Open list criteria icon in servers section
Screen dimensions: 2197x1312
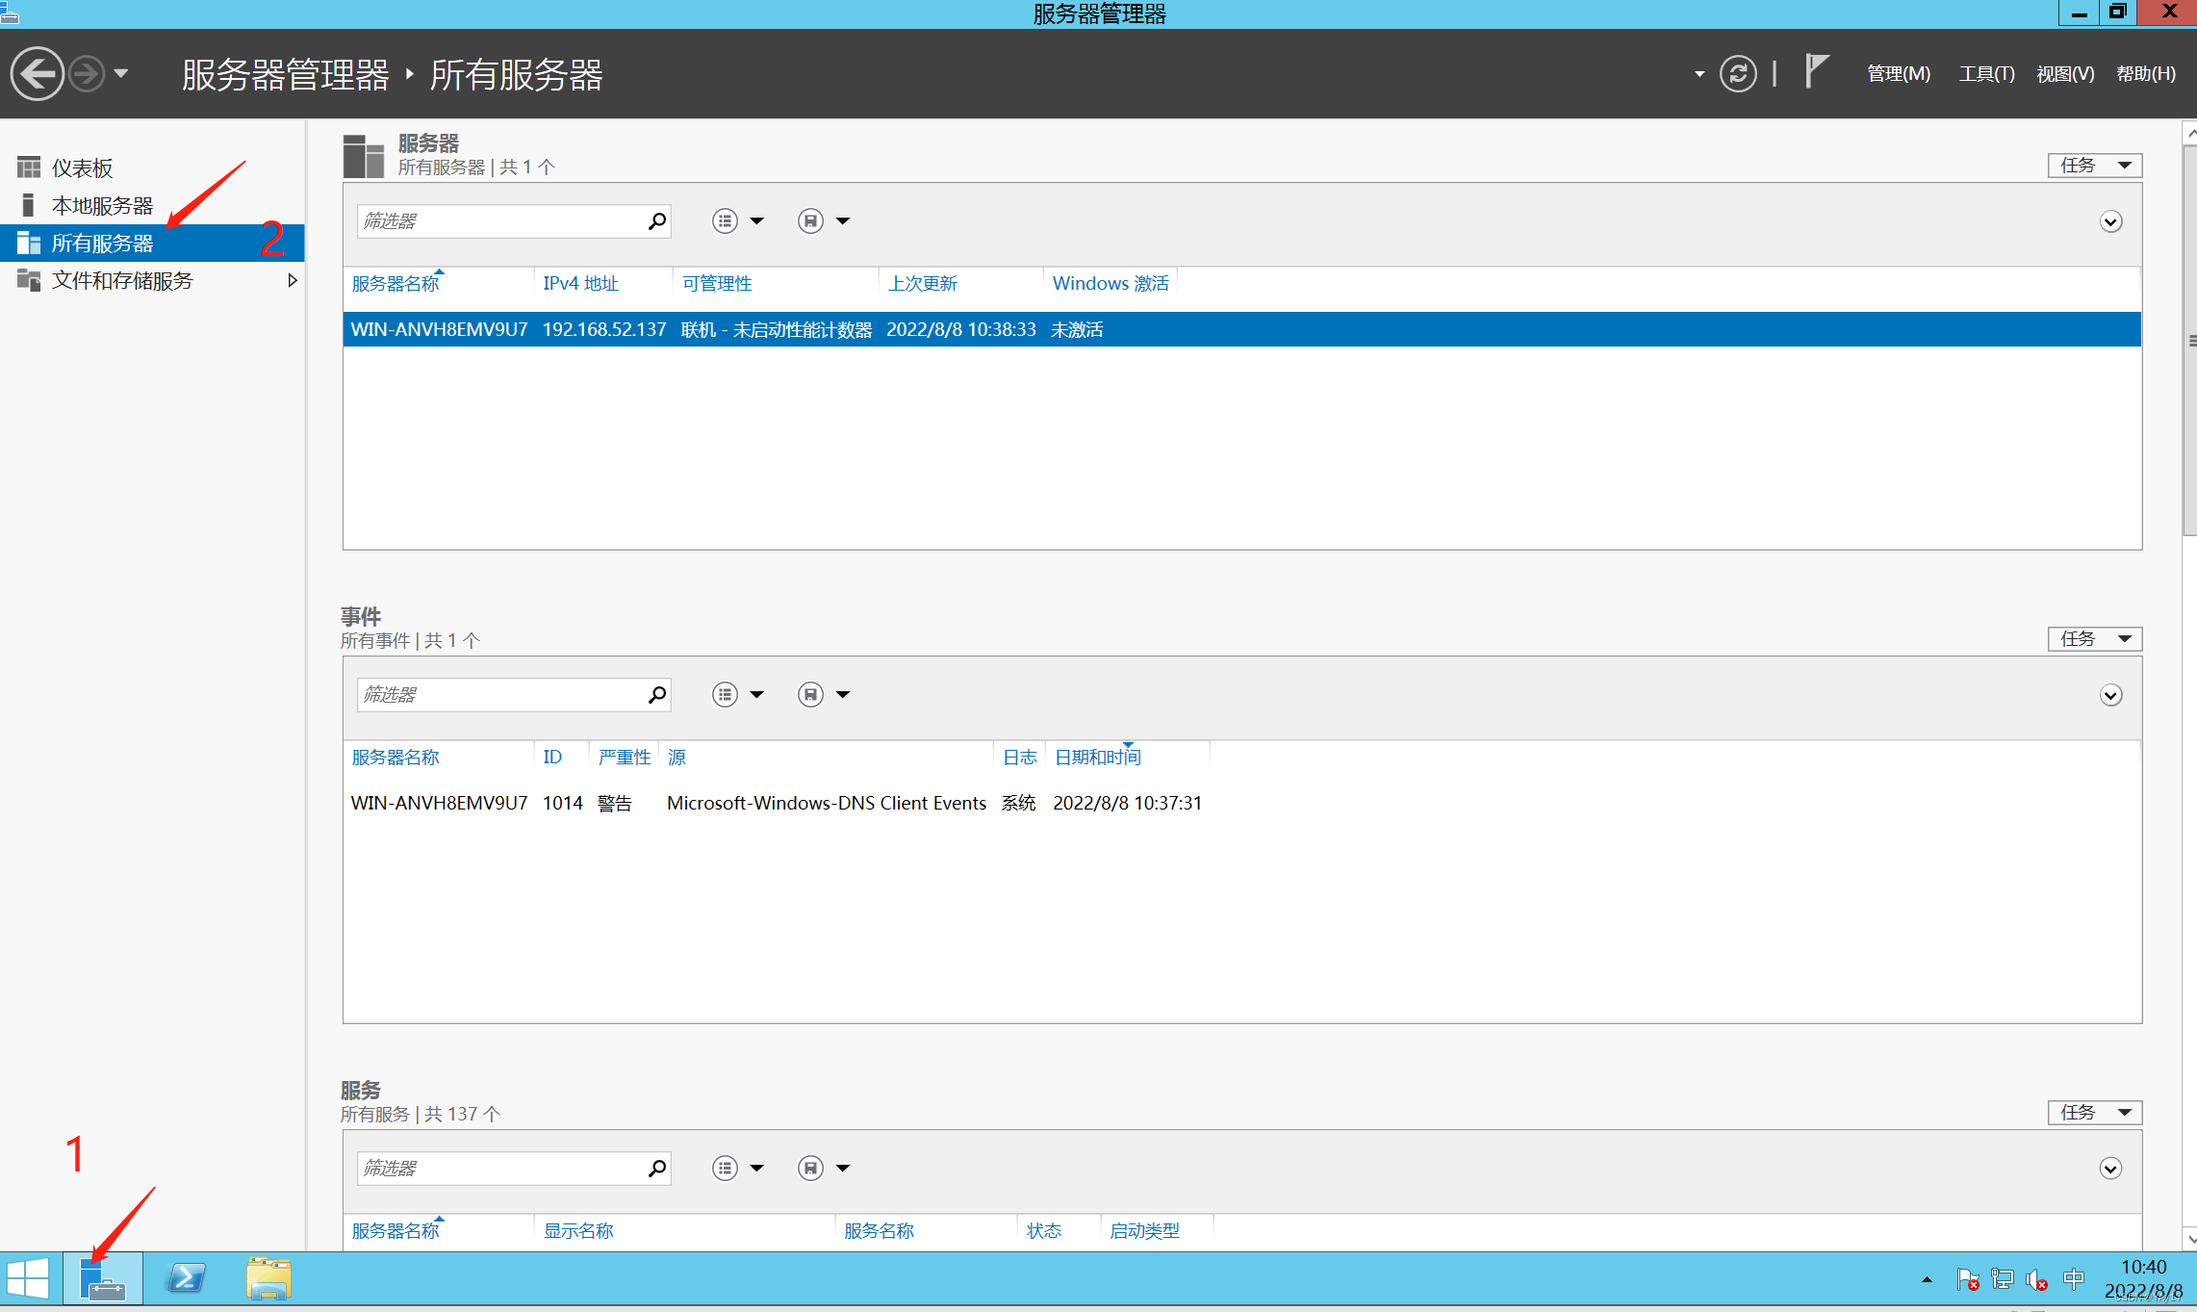coord(725,221)
